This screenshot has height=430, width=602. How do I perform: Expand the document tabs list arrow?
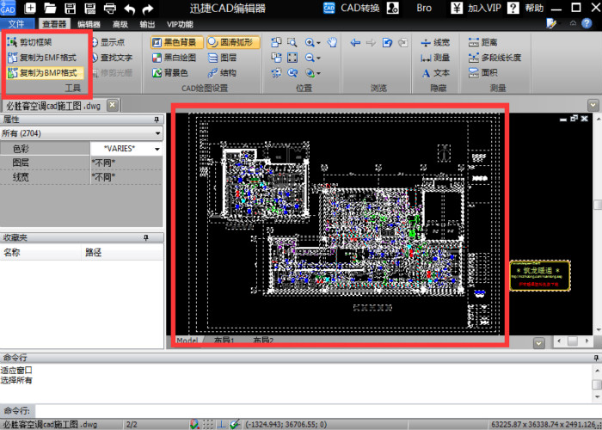(x=593, y=105)
